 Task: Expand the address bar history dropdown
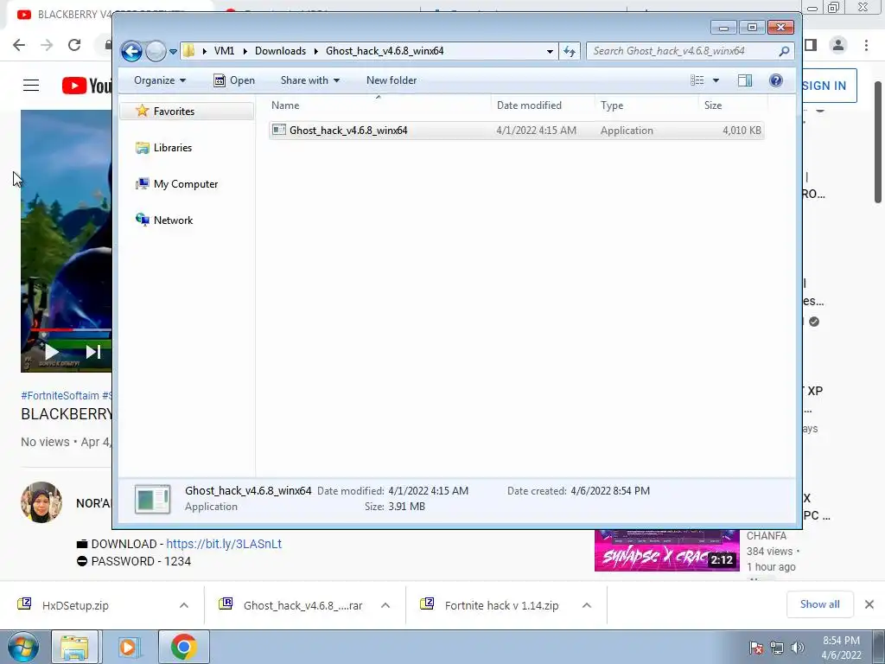coord(550,51)
